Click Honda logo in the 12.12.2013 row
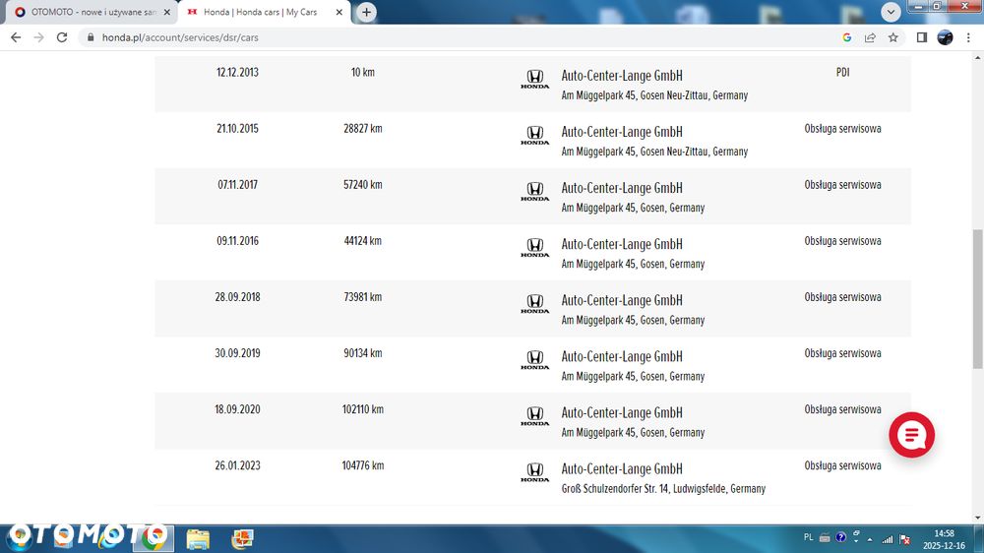984x553 pixels. 534,79
